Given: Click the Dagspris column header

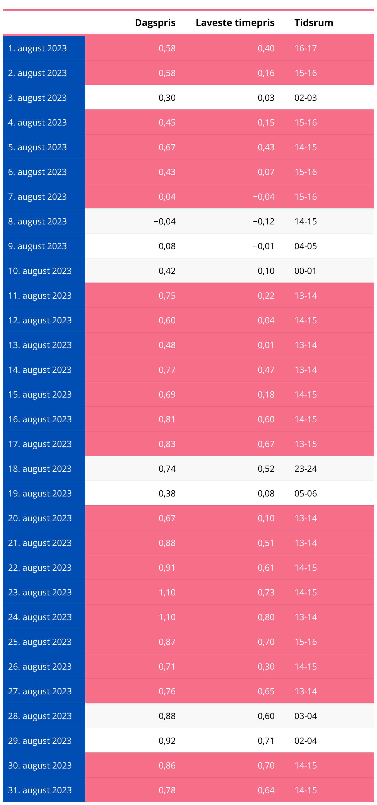Looking at the screenshot, I should [x=155, y=23].
